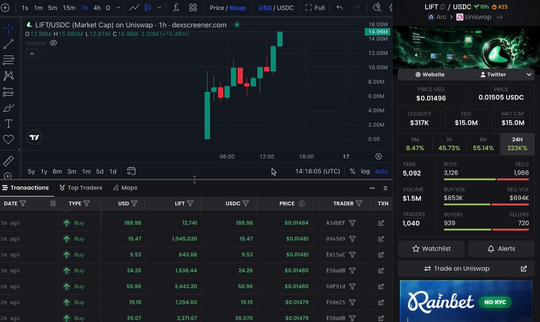Viewport: 540px width, 322px height.
Task: Select the patterns drawing tool
Action: pyautogui.click(x=8, y=76)
